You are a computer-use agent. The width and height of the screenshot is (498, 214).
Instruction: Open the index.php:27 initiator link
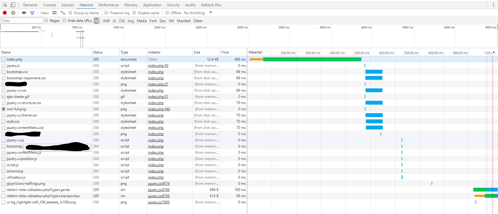coord(158,84)
